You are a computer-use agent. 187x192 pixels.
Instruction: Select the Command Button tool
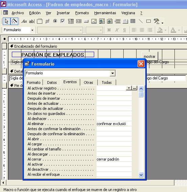click(x=86, y=21)
